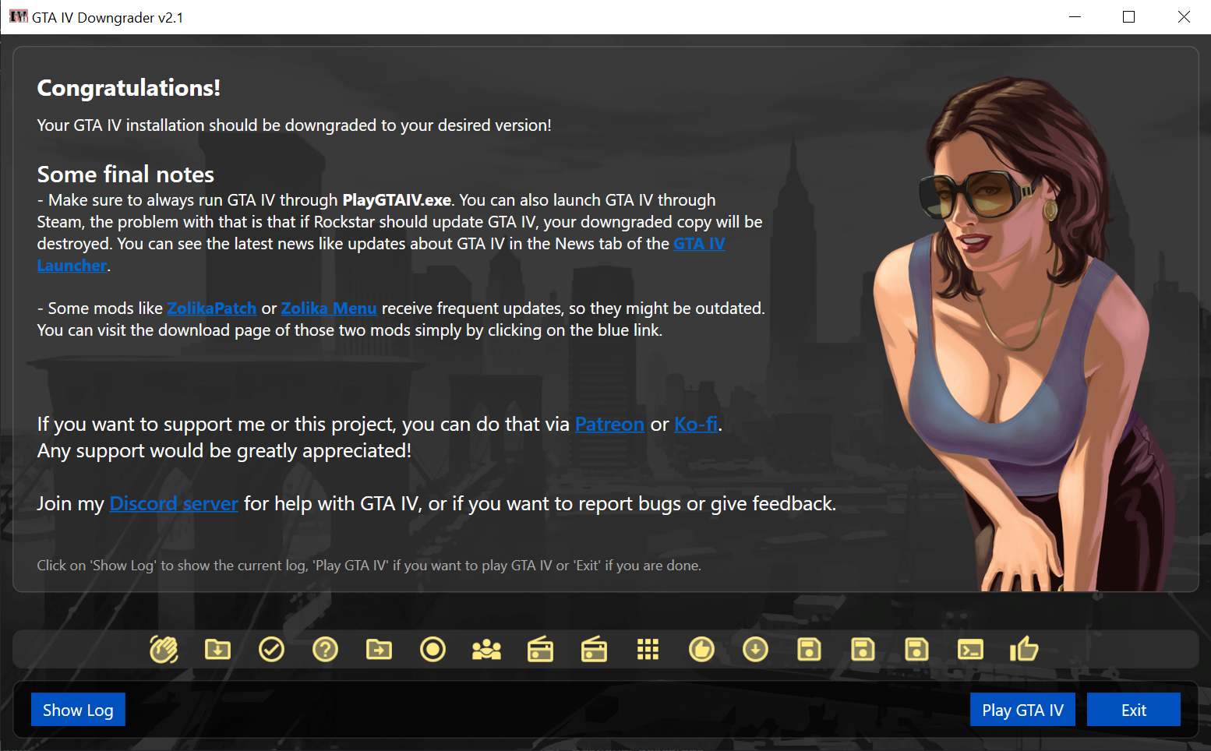Click the 'Some final notes' heading

tap(125, 175)
